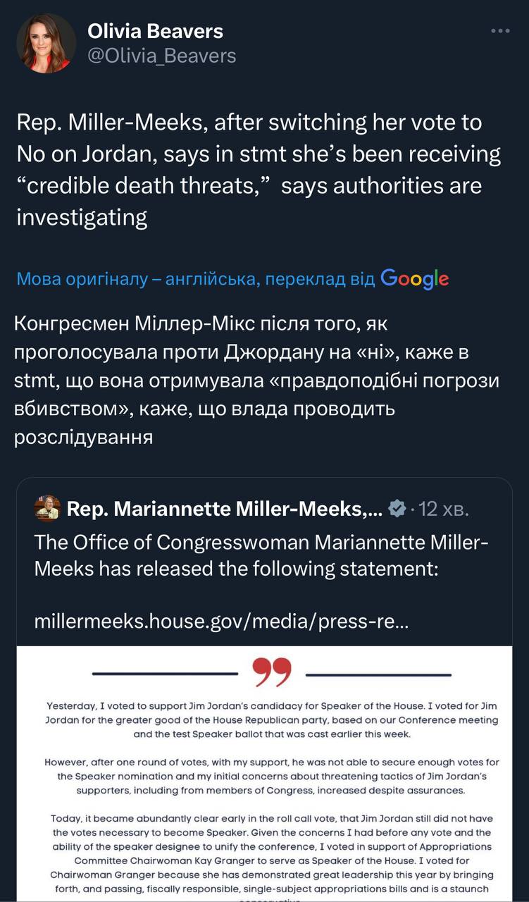Image resolution: width=529 pixels, height=902 pixels.
Task: Tap the original English tweet text about Jordan
Action: pos(258,169)
